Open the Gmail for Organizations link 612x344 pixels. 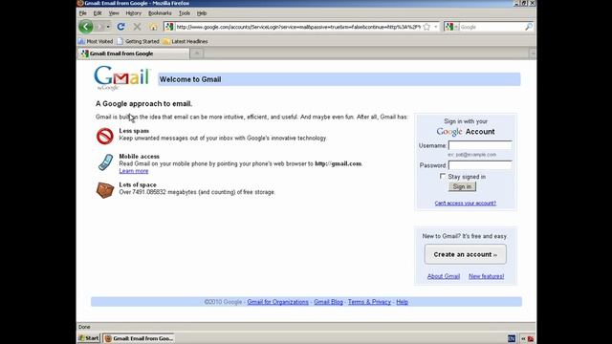tap(278, 302)
